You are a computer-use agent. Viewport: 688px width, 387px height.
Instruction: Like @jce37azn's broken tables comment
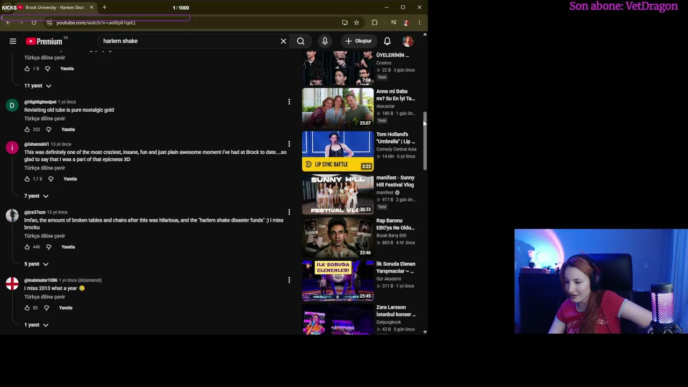pyautogui.click(x=27, y=247)
